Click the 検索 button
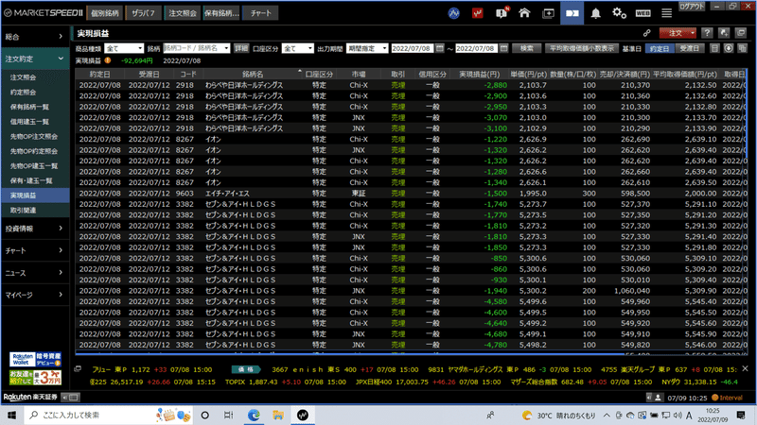The height and width of the screenshot is (425, 757). click(x=527, y=48)
